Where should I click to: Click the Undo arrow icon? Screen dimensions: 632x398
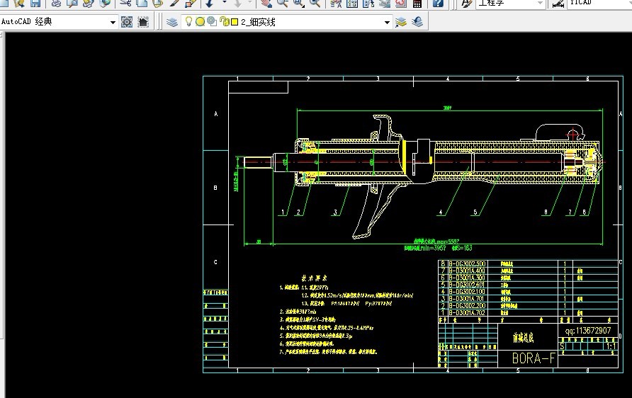pos(210,3)
